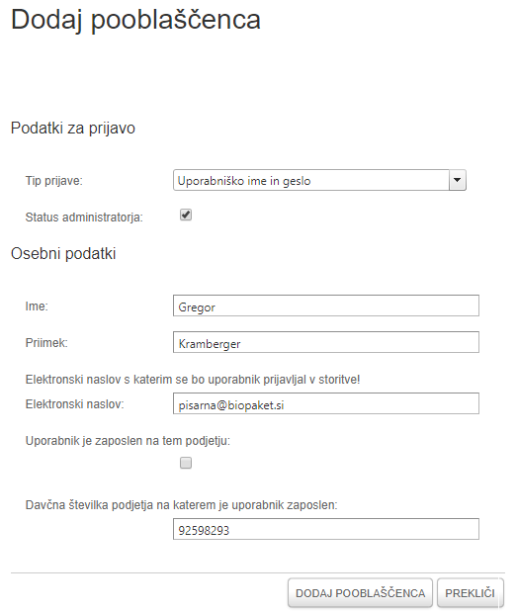Viewport: 517px width, 612px height.
Task: Click the Ime field containing Gregor
Action: pyautogui.click(x=326, y=306)
